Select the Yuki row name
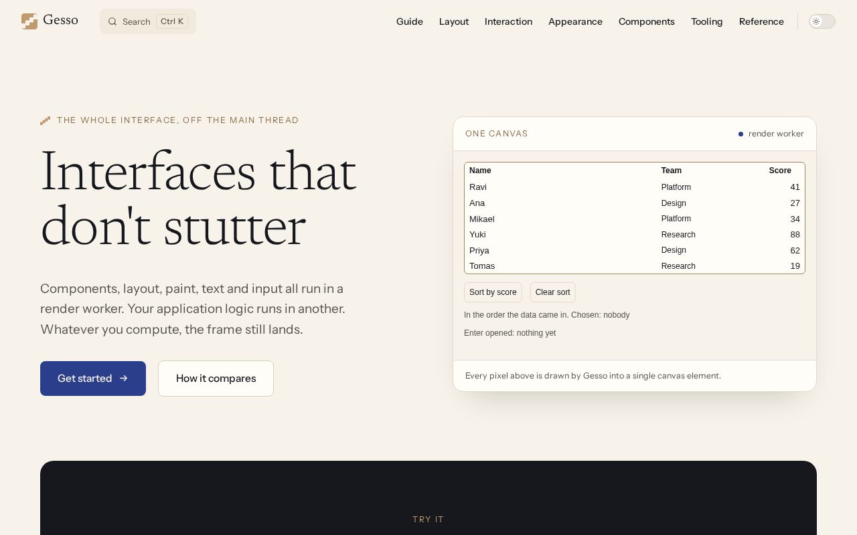This screenshot has width=857, height=535. (x=477, y=235)
